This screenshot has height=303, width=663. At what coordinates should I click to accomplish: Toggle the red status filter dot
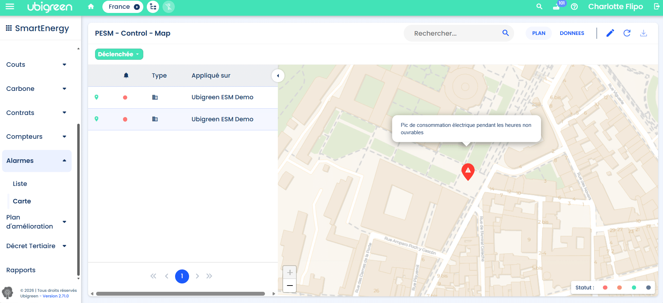[x=605, y=288]
